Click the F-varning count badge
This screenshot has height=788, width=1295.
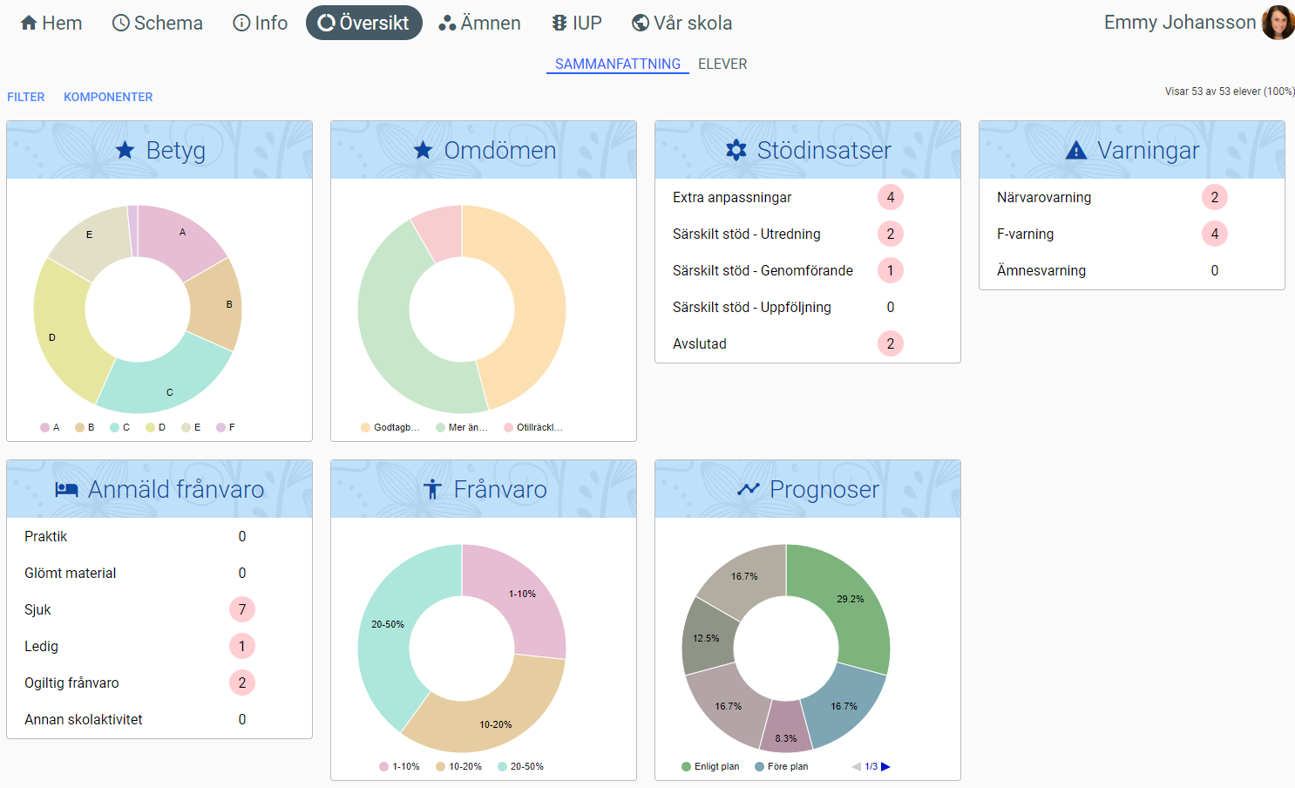(1214, 234)
